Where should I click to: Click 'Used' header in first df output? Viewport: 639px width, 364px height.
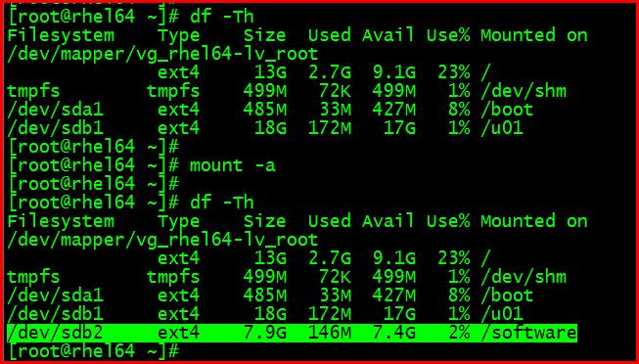point(329,35)
